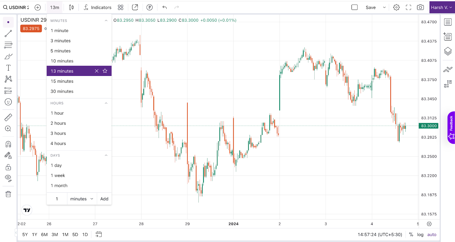Choose 1 week interval
This screenshot has height=242, width=455.
79,176
